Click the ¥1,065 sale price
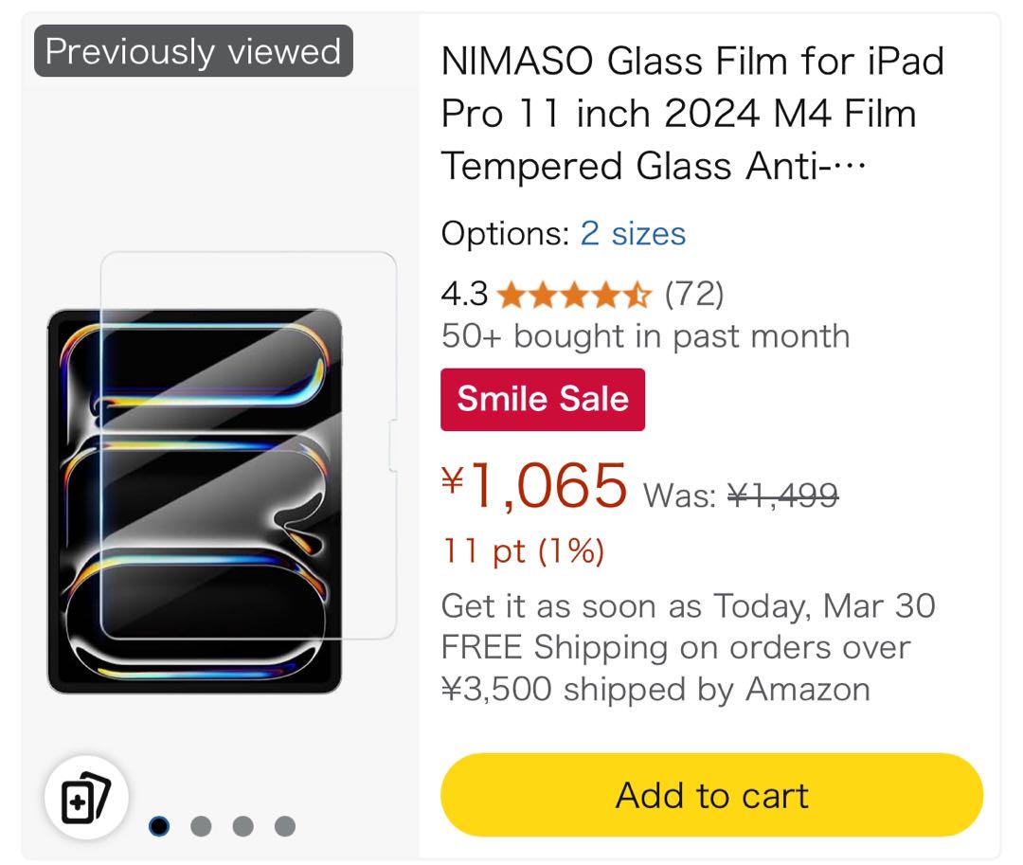1023x865 pixels. [x=534, y=485]
